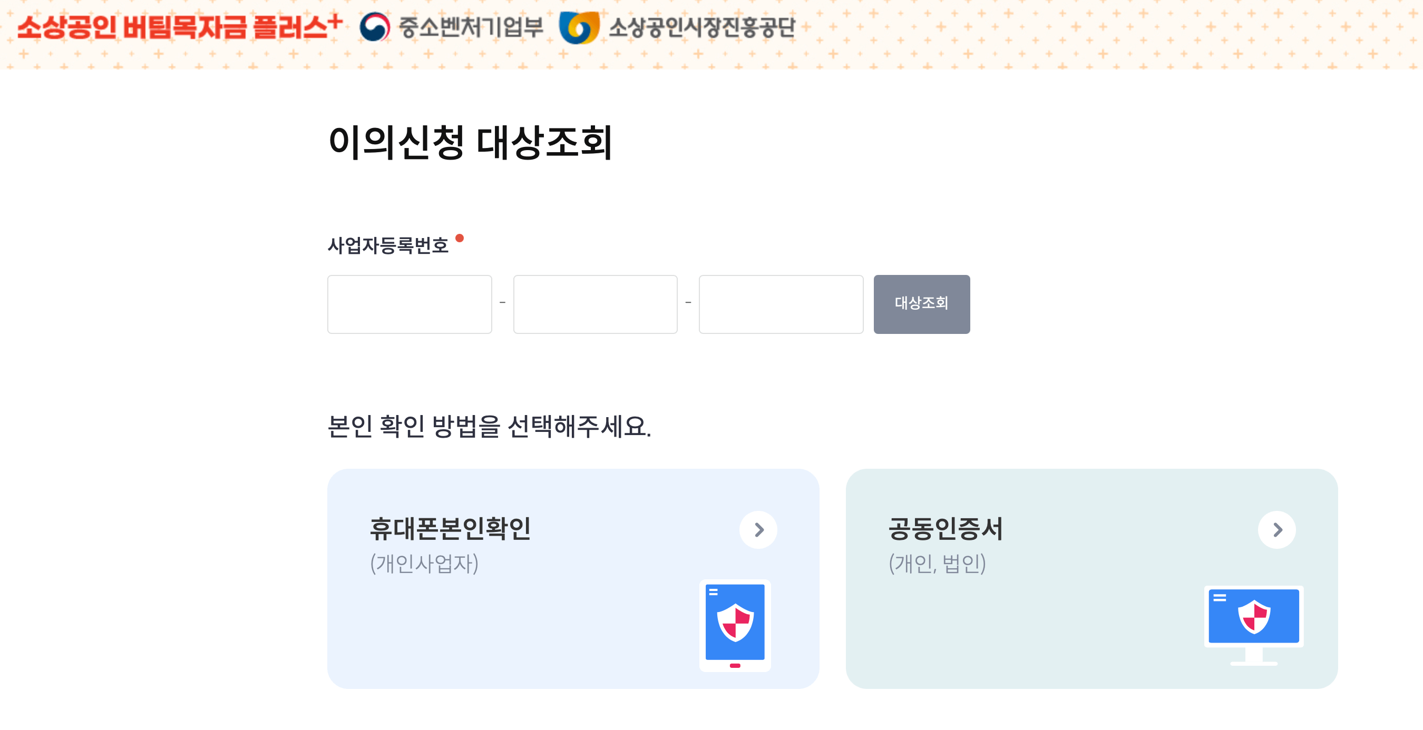Click the first business registration number input field
1423x730 pixels.
pos(410,304)
